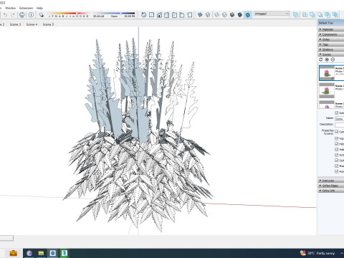Switch to the Scene 4 tab
The width and height of the screenshot is (344, 258).
[32, 24]
